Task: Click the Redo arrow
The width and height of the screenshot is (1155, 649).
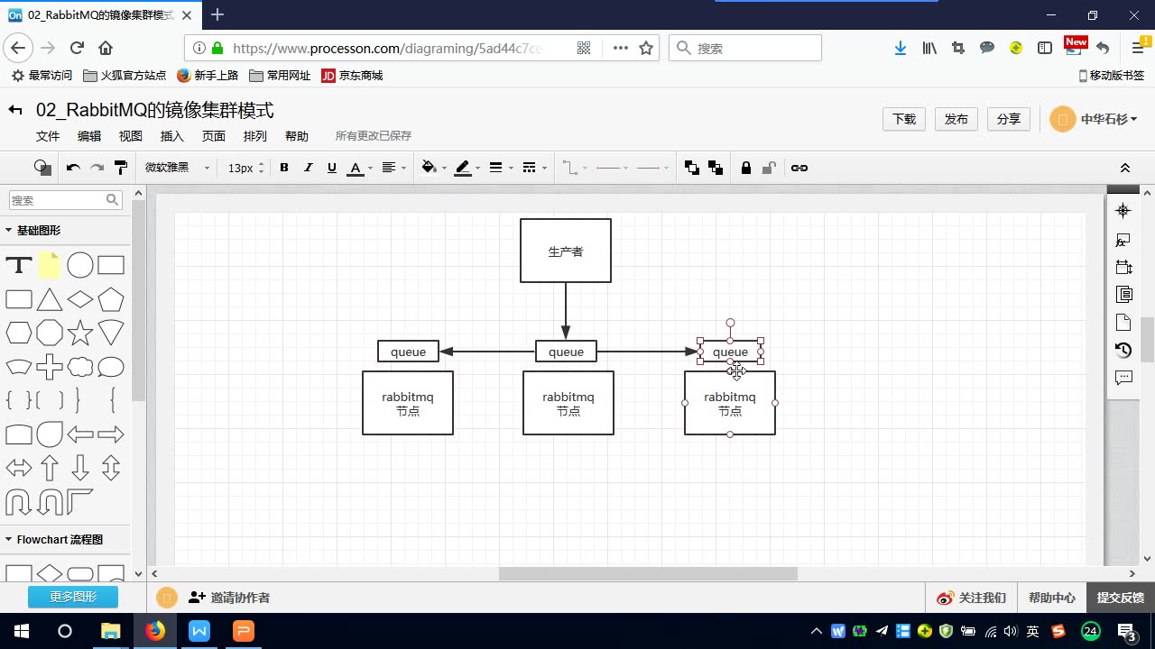Action: coord(97,168)
